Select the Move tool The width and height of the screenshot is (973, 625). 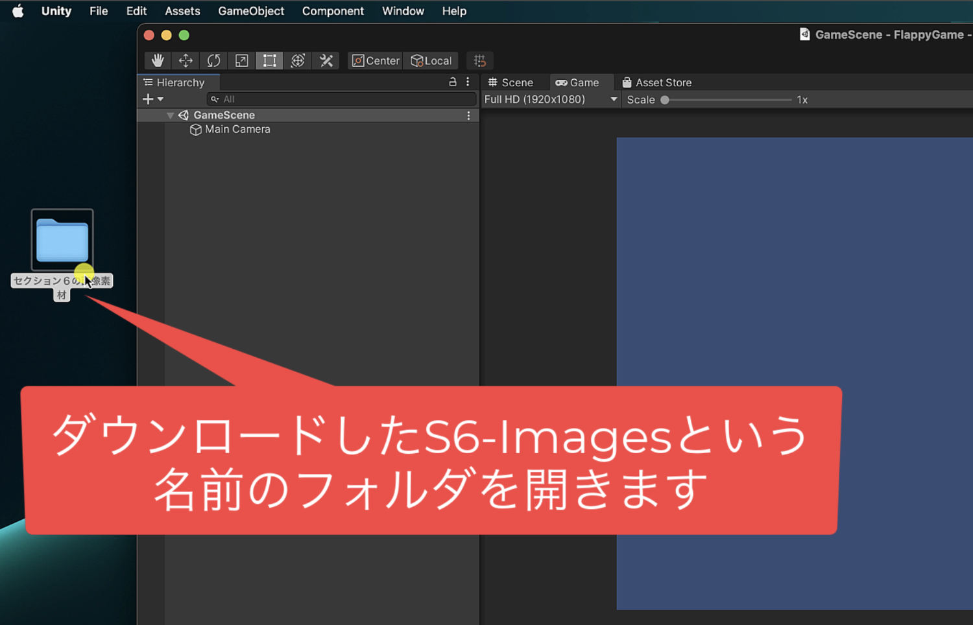click(186, 60)
